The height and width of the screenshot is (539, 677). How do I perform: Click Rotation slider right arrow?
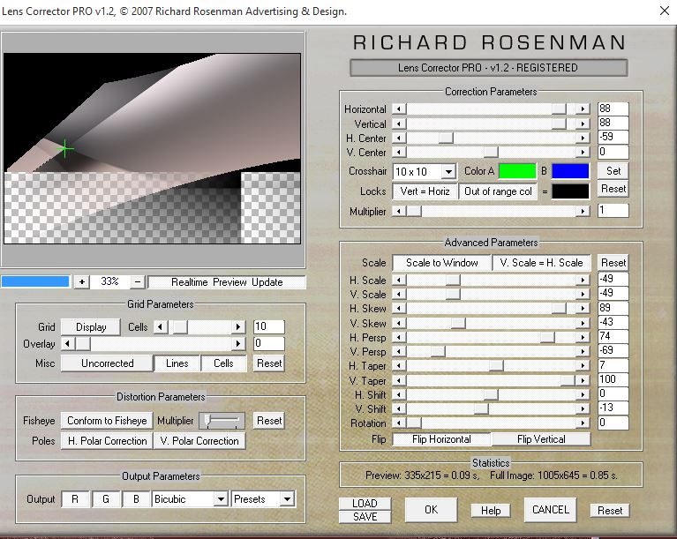coord(583,423)
